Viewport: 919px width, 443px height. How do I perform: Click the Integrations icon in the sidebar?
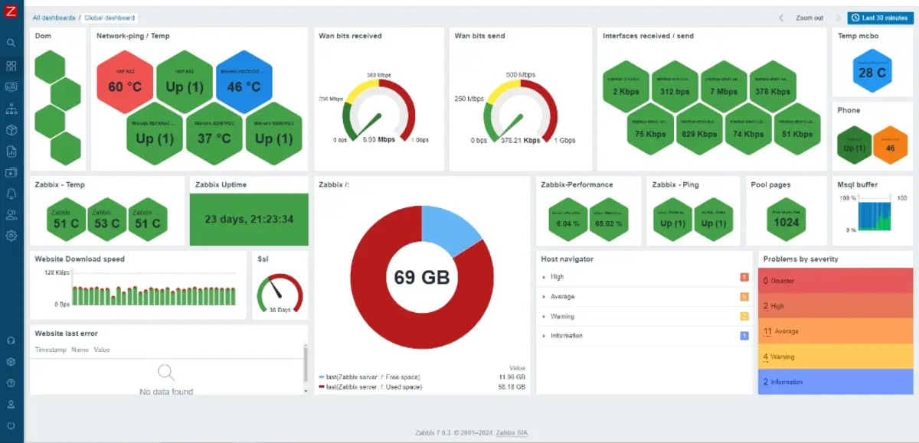point(11,362)
